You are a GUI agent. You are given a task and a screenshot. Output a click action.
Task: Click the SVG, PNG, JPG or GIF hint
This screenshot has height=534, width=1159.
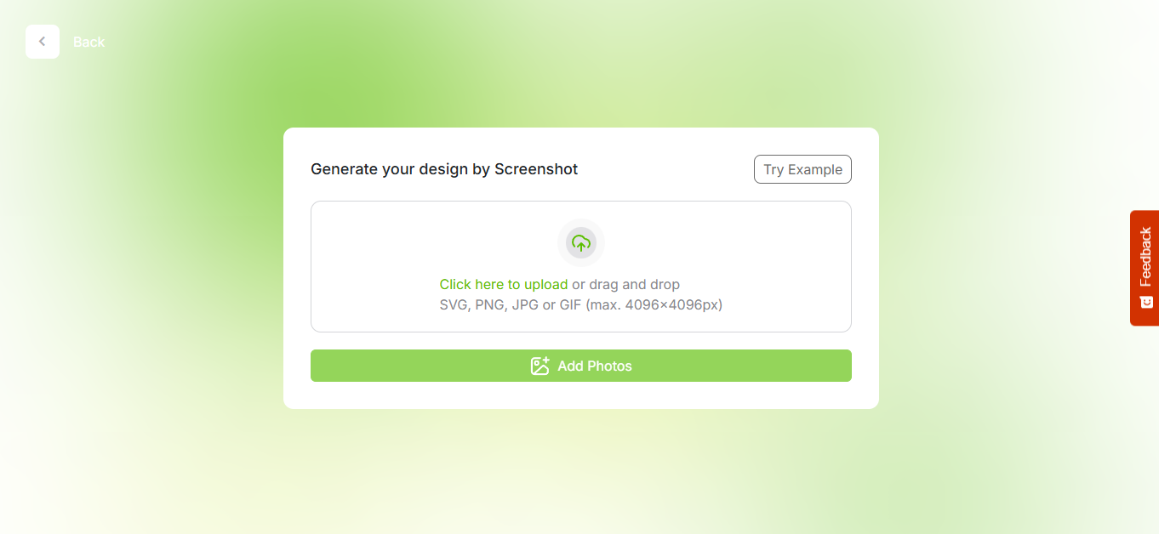[580, 304]
